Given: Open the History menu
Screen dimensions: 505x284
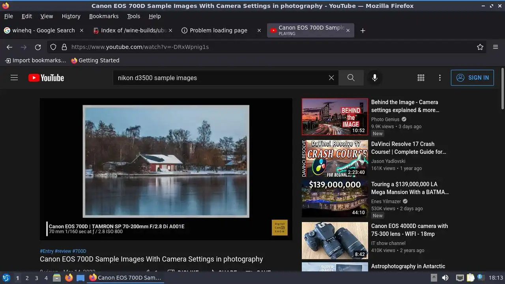Looking at the screenshot, I should [71, 16].
